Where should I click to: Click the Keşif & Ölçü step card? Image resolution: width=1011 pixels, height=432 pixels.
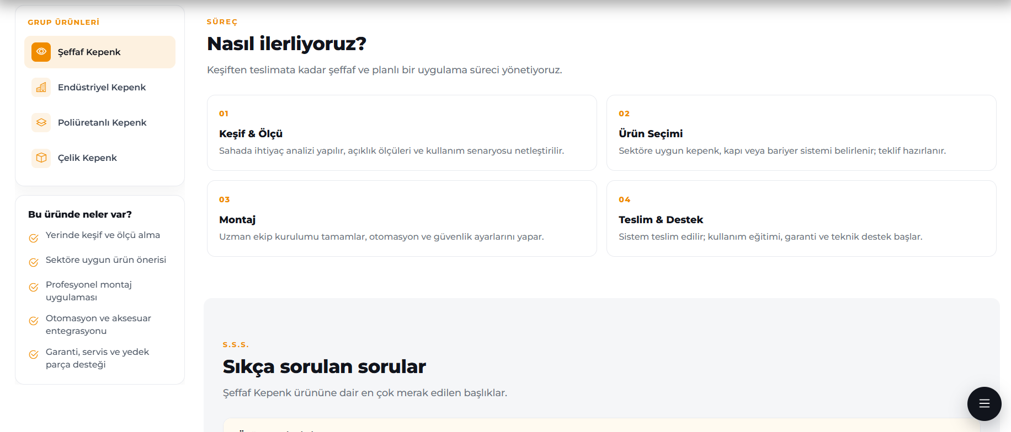tap(402, 133)
